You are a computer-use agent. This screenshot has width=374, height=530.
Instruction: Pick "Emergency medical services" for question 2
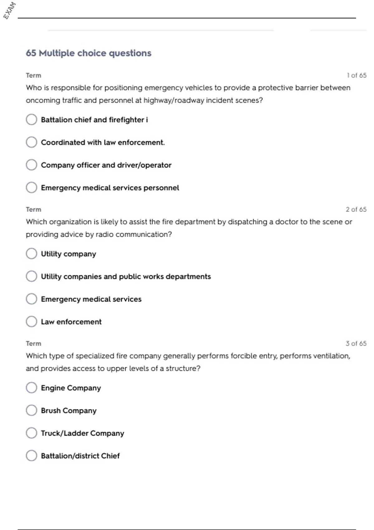click(x=31, y=299)
